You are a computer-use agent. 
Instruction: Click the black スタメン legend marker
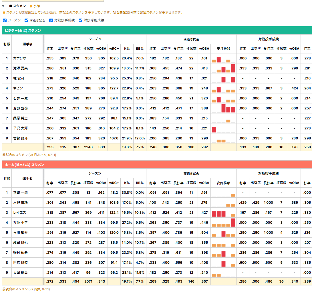[11, 6]
